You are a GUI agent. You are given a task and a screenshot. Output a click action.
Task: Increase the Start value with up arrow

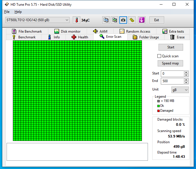(186, 72)
